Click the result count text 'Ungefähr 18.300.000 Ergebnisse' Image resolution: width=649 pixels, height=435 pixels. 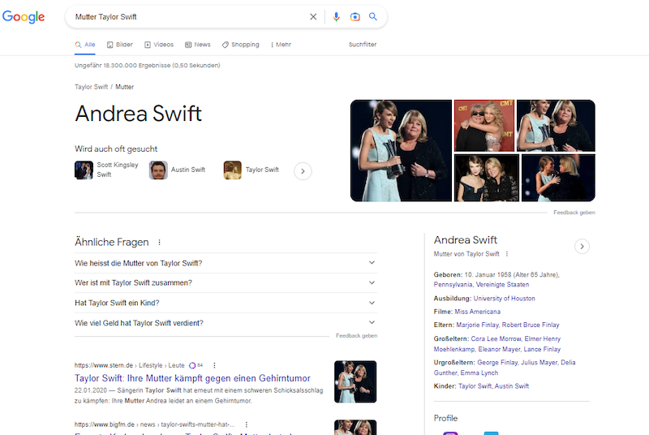(x=148, y=65)
